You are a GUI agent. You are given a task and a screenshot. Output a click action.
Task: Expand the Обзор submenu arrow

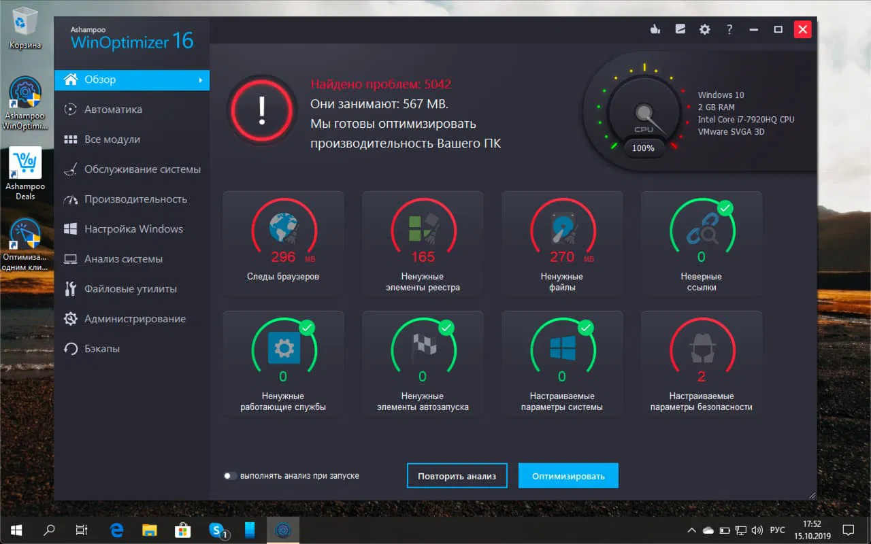pos(203,80)
